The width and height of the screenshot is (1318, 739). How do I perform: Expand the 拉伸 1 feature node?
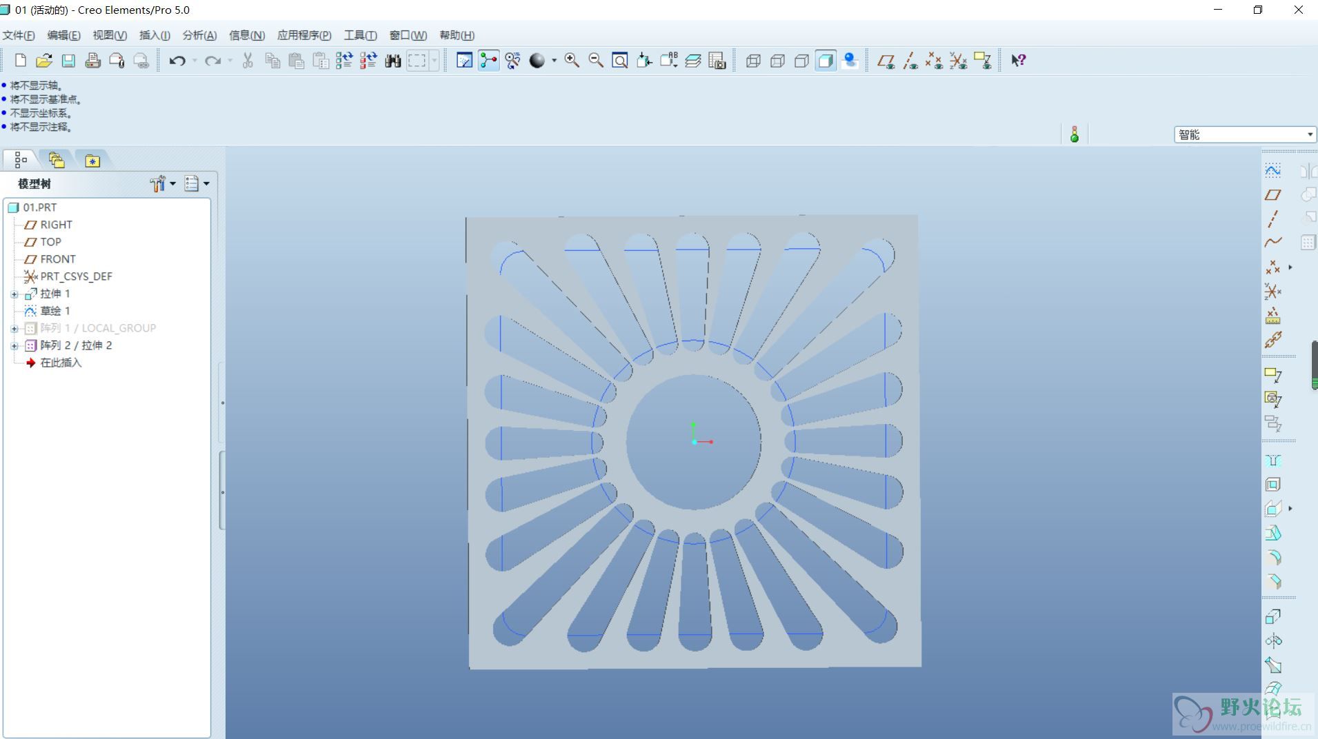pos(14,294)
